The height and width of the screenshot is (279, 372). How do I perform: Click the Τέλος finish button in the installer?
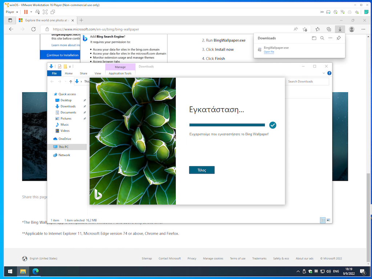pyautogui.click(x=202, y=170)
